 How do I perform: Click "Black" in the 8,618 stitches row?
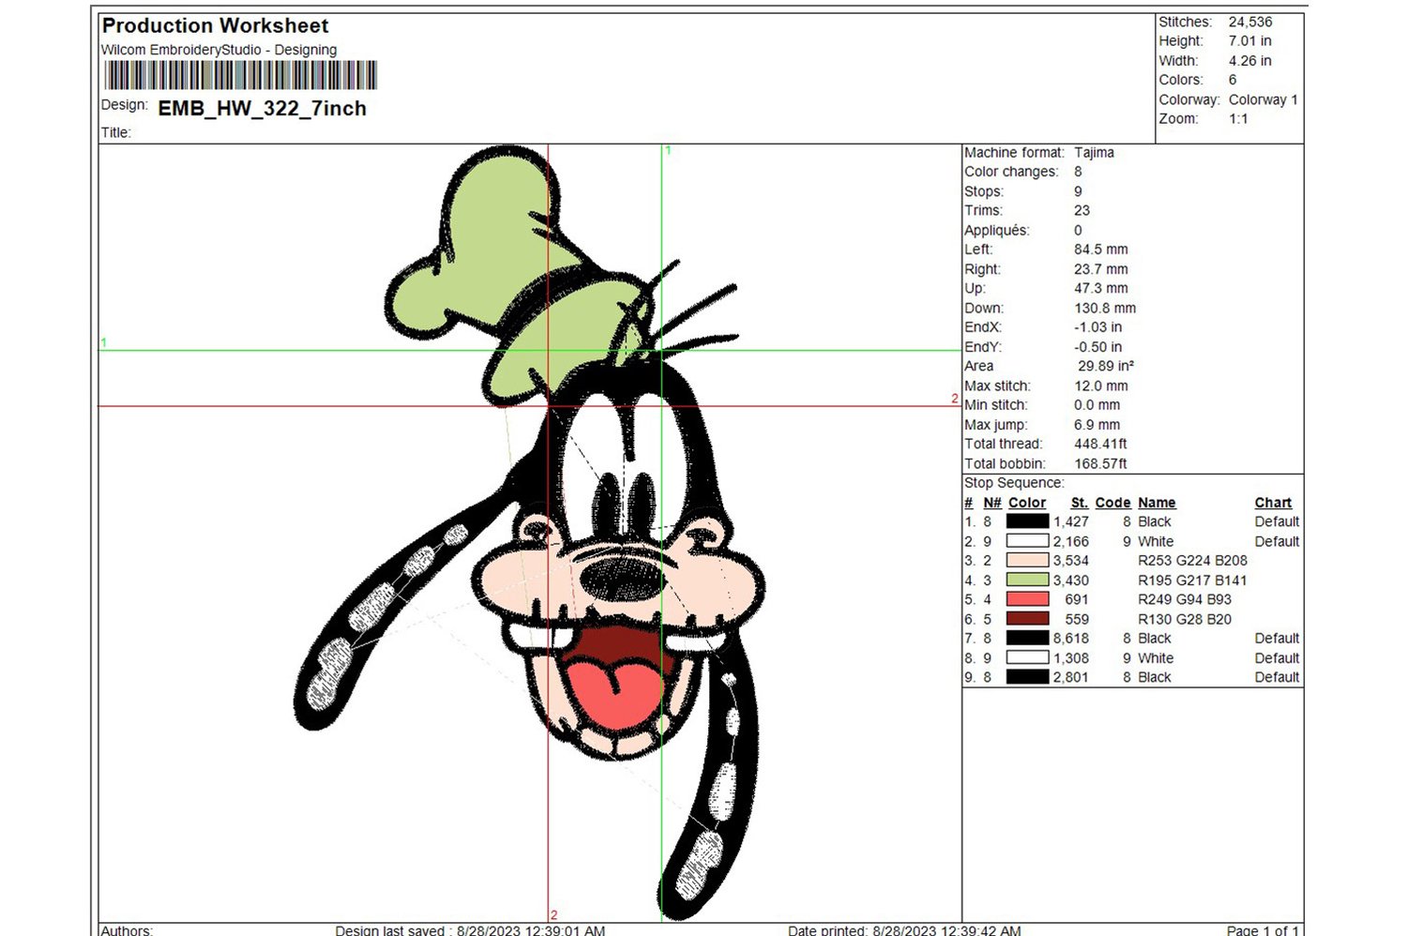[x=1155, y=638]
